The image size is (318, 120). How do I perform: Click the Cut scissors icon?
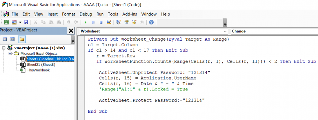click(35, 22)
